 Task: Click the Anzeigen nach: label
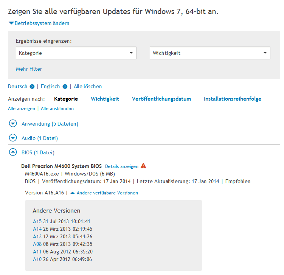point(26,99)
